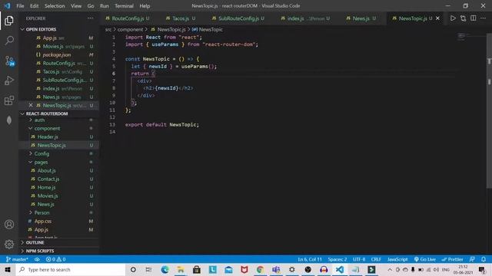
Task: Switch to the index.js tab
Action: [306, 18]
